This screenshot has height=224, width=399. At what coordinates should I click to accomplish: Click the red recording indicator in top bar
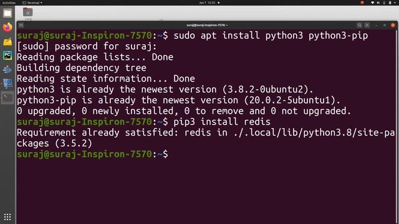coord(362,2)
